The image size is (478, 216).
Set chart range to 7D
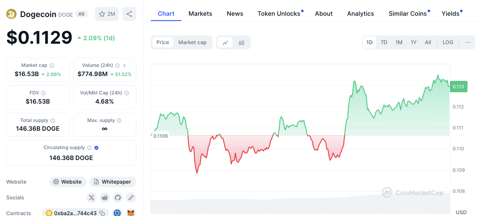coord(384,42)
